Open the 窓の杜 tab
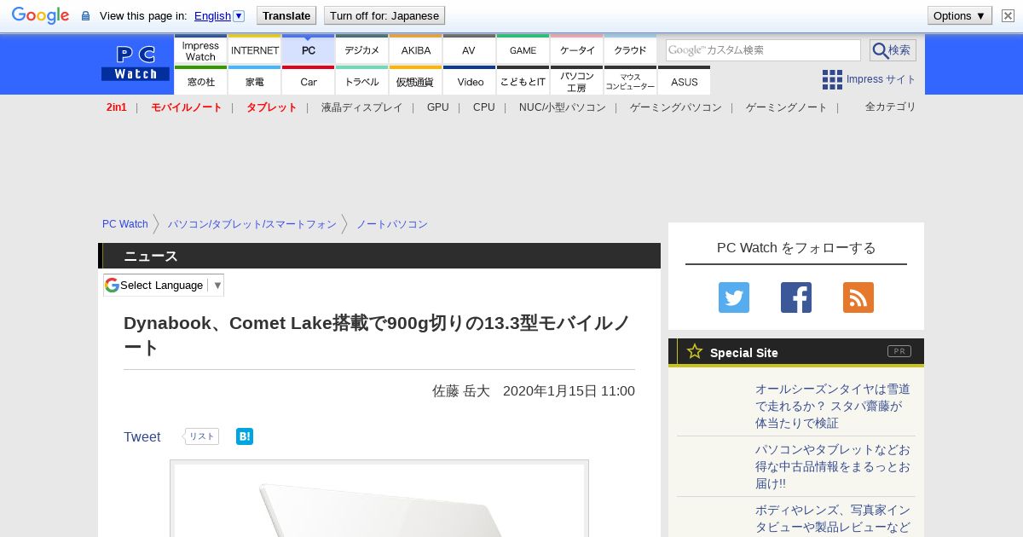This screenshot has width=1023, height=537. (200, 81)
